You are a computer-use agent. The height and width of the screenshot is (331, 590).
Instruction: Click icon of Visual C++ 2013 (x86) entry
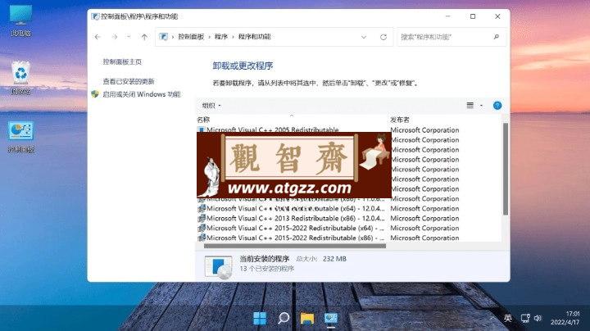tap(202, 218)
